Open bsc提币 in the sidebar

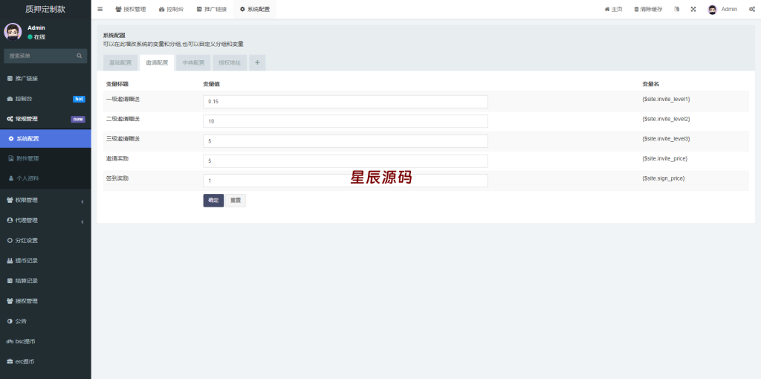tap(45, 342)
